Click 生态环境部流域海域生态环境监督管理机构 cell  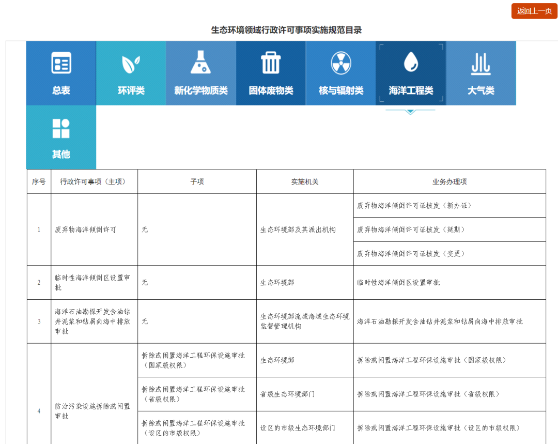tap(305, 321)
